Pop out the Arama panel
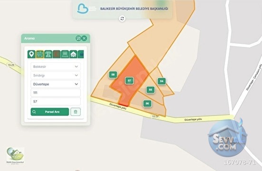 78,38
